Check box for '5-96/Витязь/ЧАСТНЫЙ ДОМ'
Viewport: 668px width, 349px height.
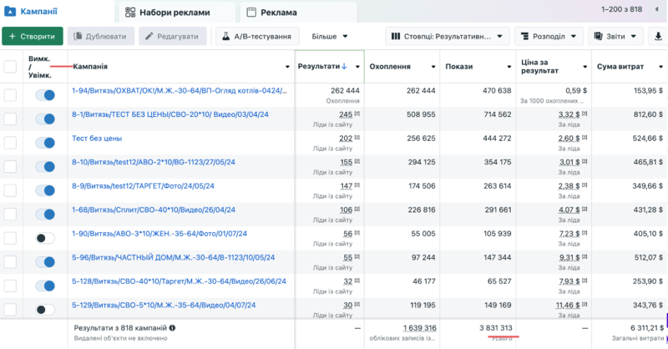tap(10, 262)
